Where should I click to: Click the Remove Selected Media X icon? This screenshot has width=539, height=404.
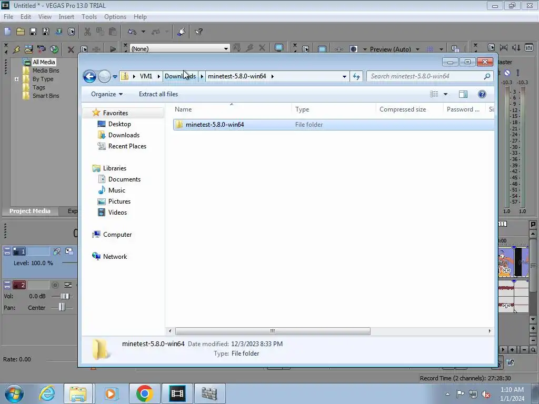(71, 49)
